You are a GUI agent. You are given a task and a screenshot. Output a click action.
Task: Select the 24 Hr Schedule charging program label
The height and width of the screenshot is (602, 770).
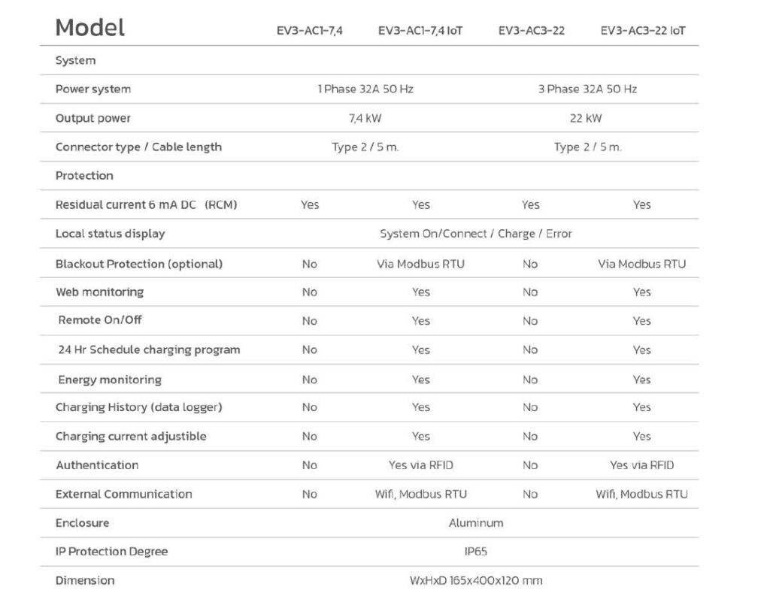pos(149,349)
